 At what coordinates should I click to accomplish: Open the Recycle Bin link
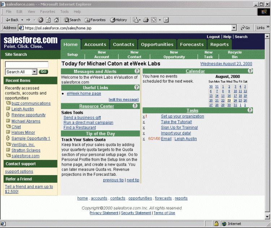[x=235, y=54]
